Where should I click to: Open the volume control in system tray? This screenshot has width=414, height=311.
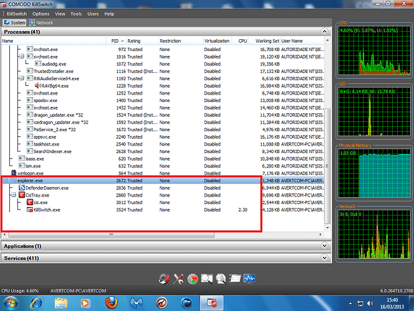point(370,303)
